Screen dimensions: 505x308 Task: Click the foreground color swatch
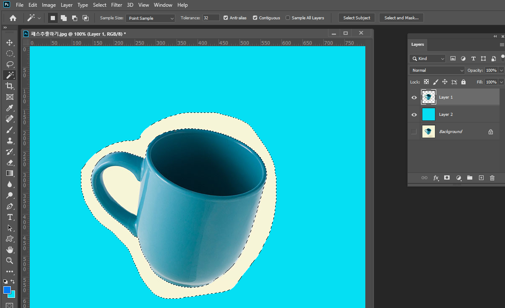tap(7, 290)
